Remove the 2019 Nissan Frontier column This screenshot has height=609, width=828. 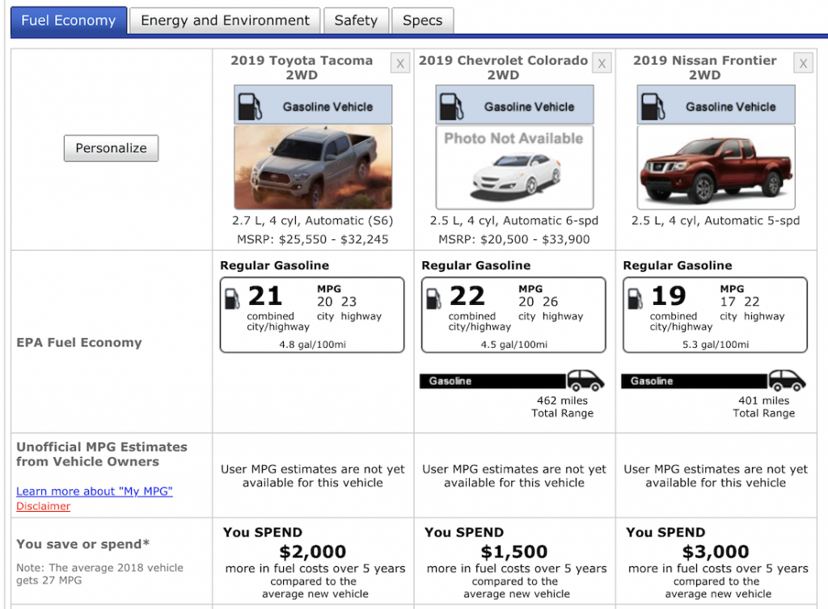click(802, 64)
